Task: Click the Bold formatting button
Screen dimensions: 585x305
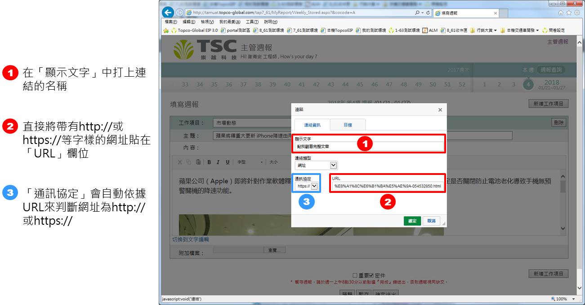Action: pos(209,162)
